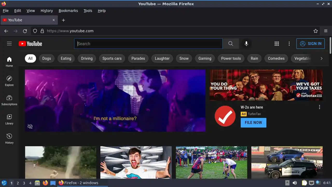Open the rugby players video thumbnail
The width and height of the screenshot is (332, 187).
coord(211,162)
